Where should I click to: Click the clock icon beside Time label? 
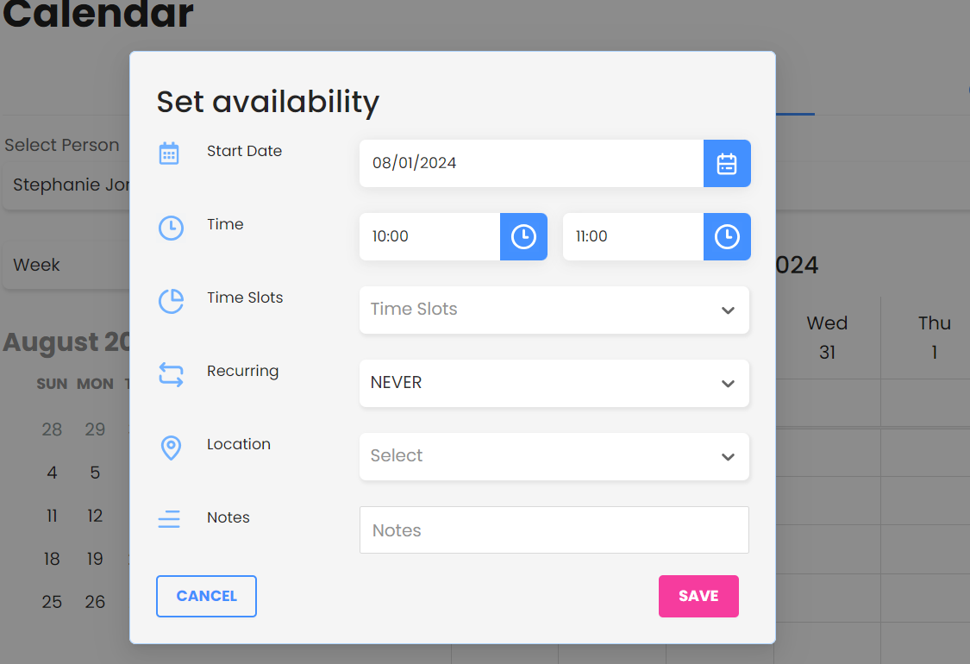(x=171, y=228)
